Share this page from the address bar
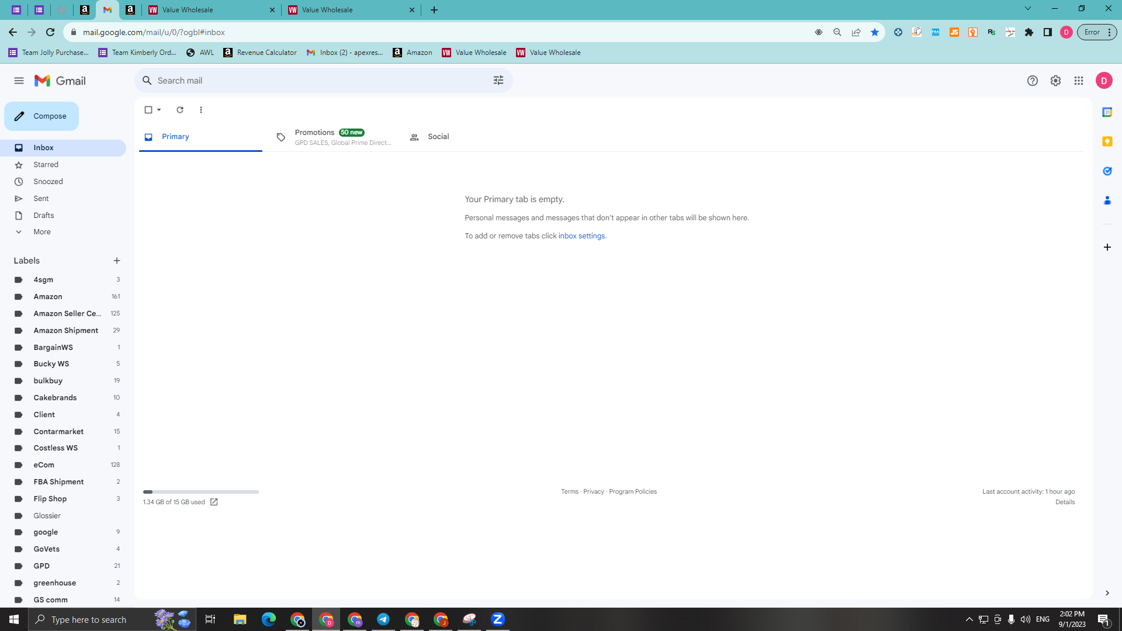The width and height of the screenshot is (1122, 631). pos(856,32)
